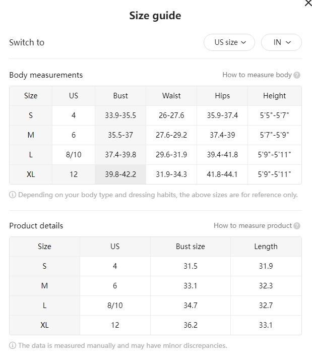
Task: Click the Length value 33.1 for XL
Action: [266, 325]
